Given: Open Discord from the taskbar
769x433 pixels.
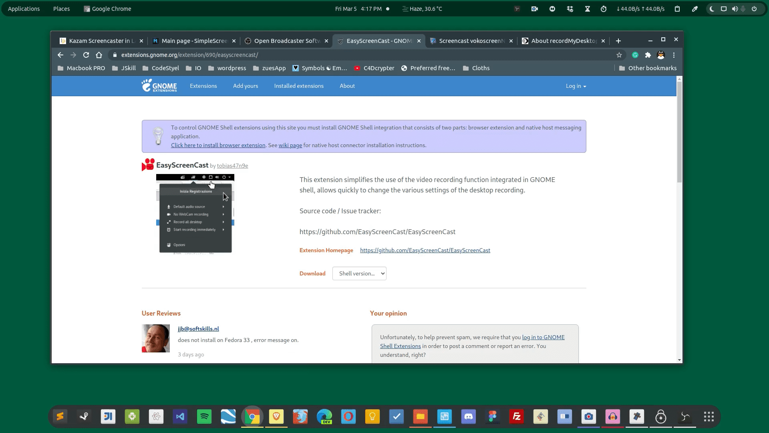Looking at the screenshot, I should coord(468,417).
